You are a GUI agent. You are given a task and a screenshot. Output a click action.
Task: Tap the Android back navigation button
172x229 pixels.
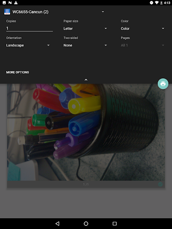click(57, 224)
